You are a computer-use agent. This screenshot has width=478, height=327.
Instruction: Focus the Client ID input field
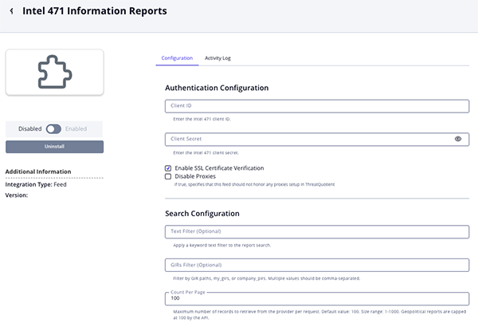317,106
